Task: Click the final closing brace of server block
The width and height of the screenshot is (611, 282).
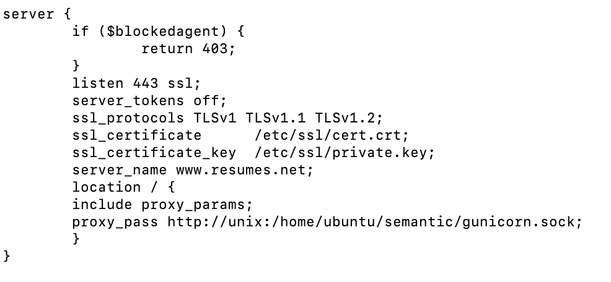Action: pos(7,255)
